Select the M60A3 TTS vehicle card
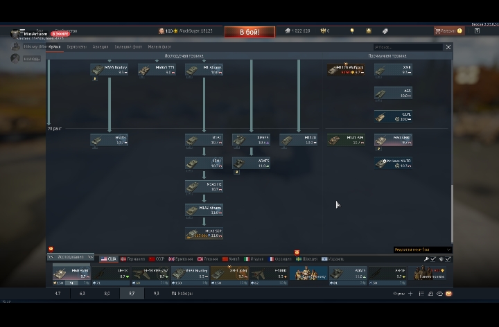Image resolution: width=499 pixels, height=327 pixels. [x=157, y=70]
